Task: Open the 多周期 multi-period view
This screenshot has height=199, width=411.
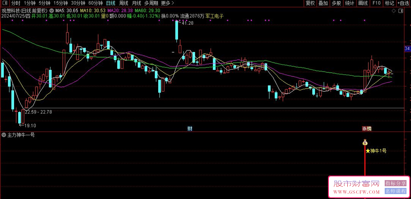Action: click(x=151, y=3)
